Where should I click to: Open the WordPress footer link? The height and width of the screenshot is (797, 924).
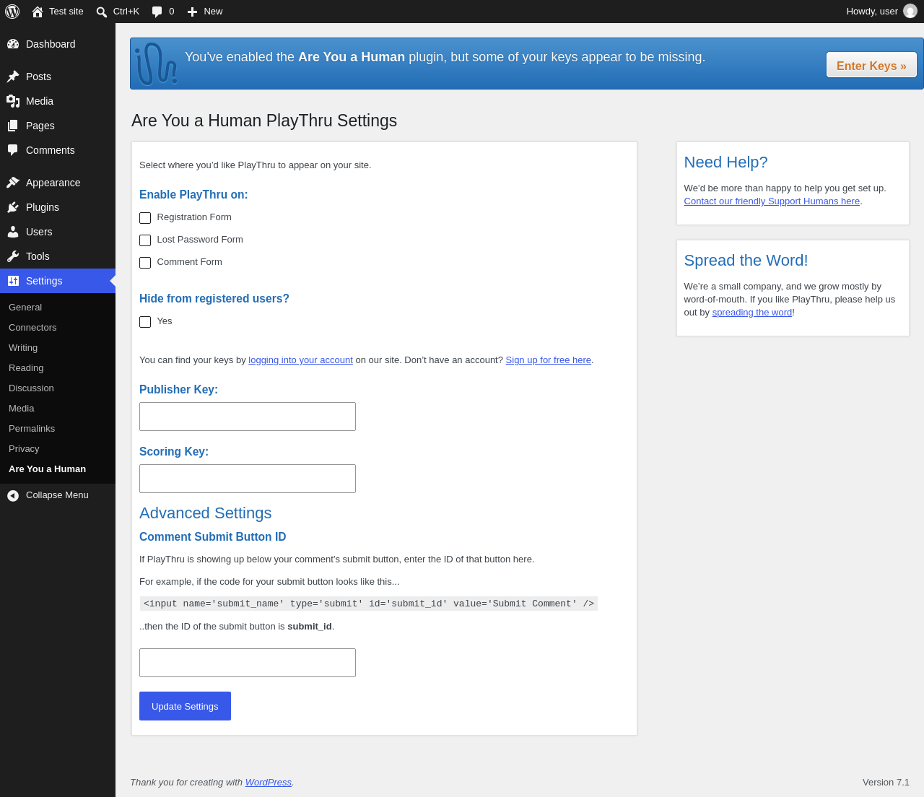point(269,783)
